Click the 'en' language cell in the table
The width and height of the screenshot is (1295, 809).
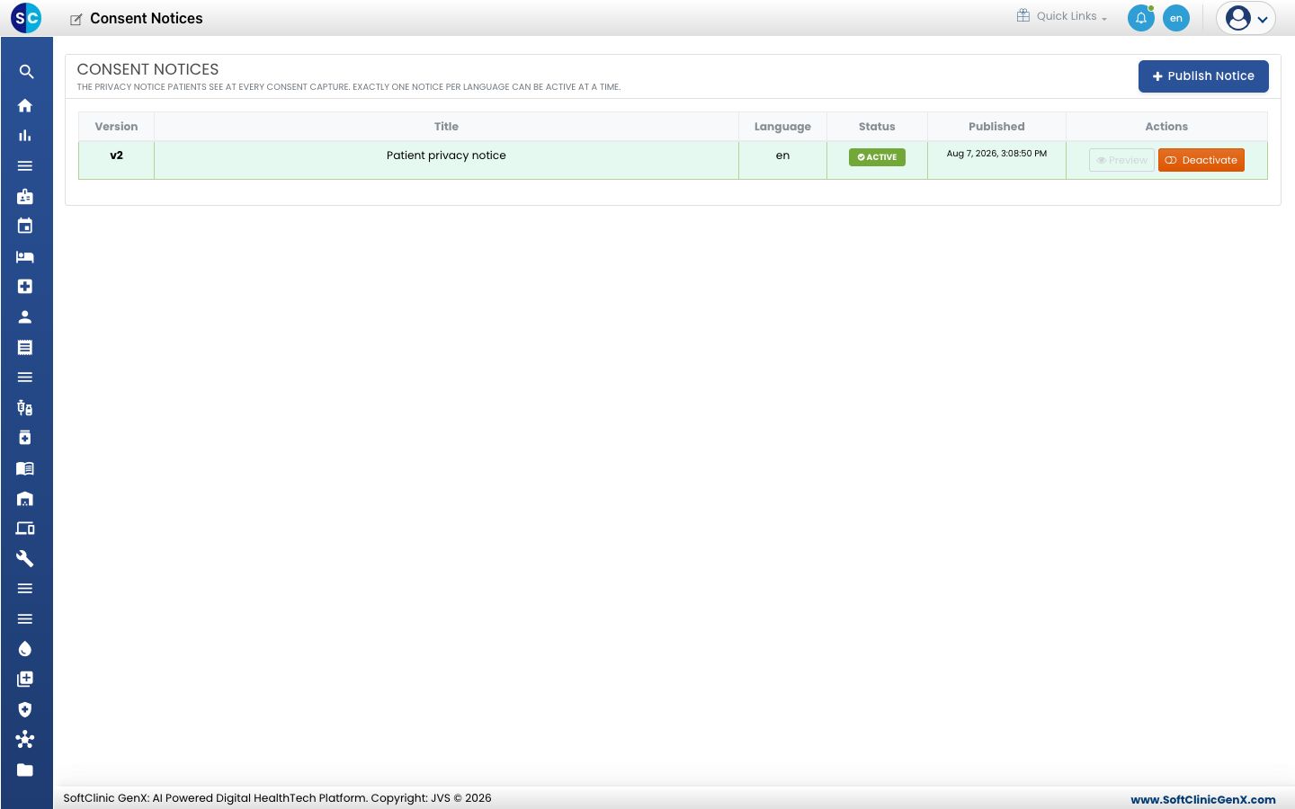[x=782, y=160]
